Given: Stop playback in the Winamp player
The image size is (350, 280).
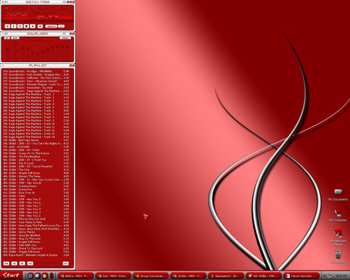Looking at the screenshot, I should 27,26.
